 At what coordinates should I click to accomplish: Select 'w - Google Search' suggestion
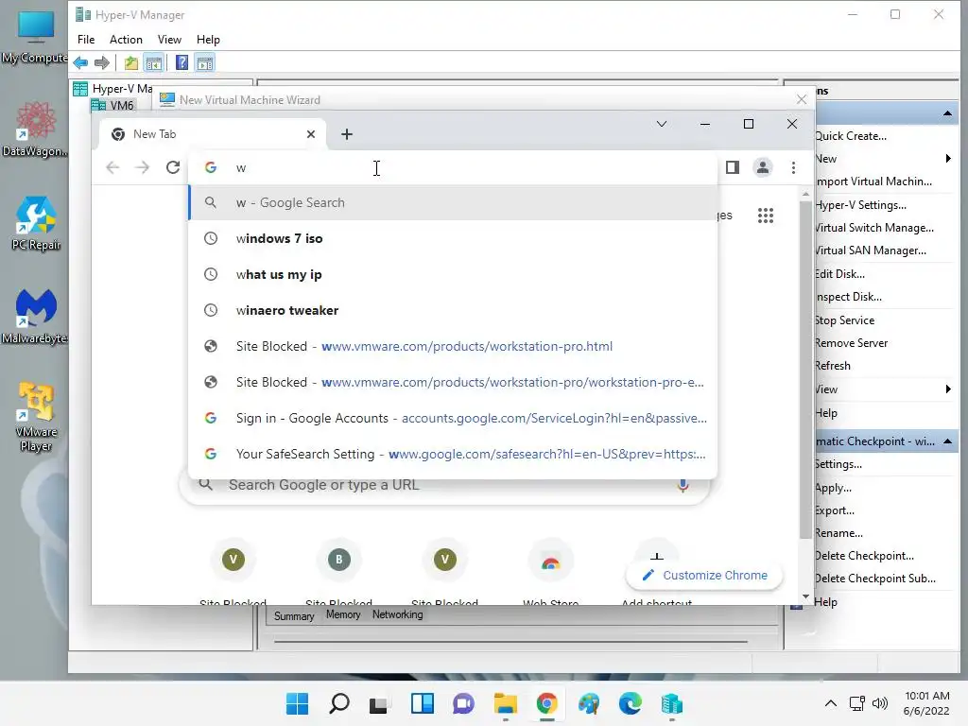tap(453, 202)
